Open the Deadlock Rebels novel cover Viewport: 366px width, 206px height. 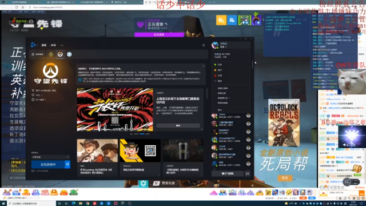[284, 122]
